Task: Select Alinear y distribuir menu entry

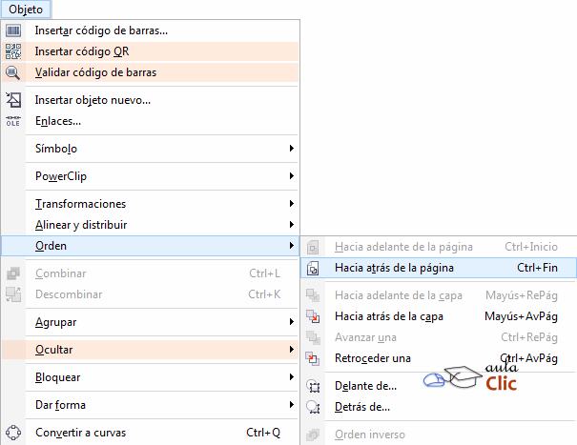Action: (81, 225)
